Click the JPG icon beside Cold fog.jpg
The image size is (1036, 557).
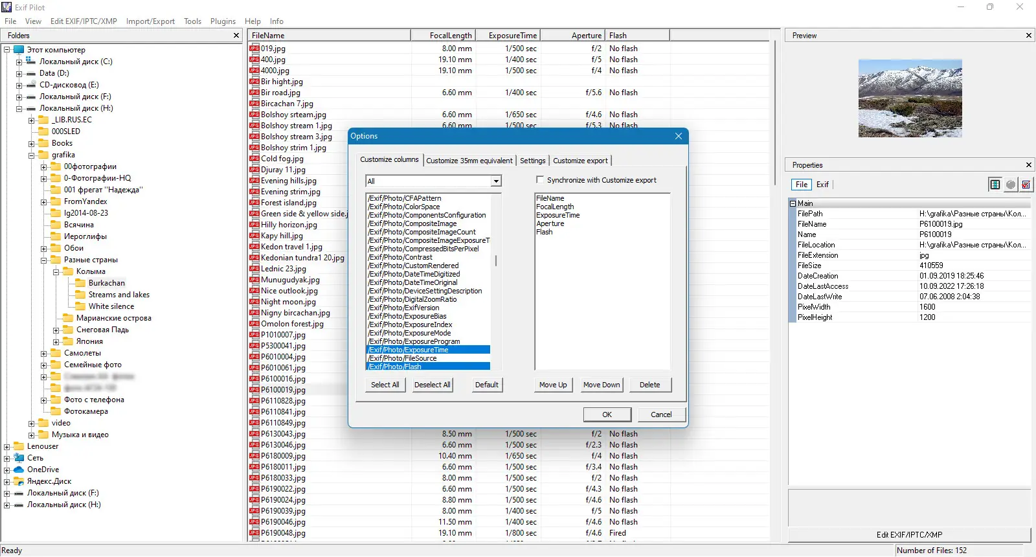click(254, 159)
